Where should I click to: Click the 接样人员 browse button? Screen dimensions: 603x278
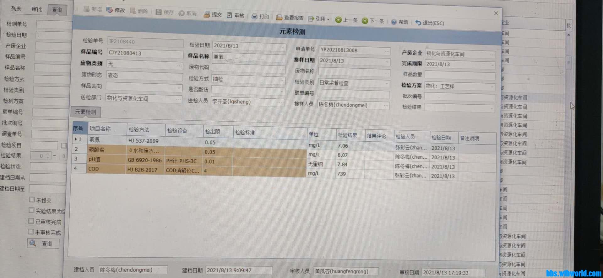pyautogui.click(x=386, y=106)
